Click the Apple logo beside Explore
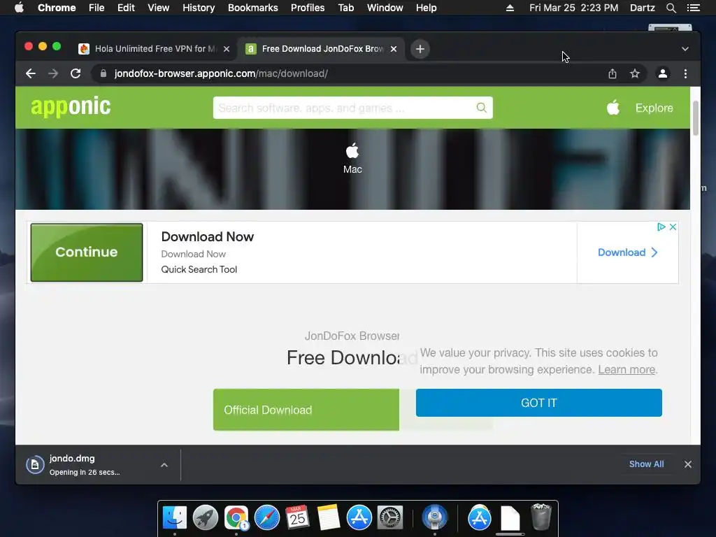Screen dimensions: 716x537 pos(613,108)
